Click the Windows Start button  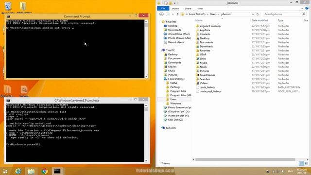pos(5,171)
